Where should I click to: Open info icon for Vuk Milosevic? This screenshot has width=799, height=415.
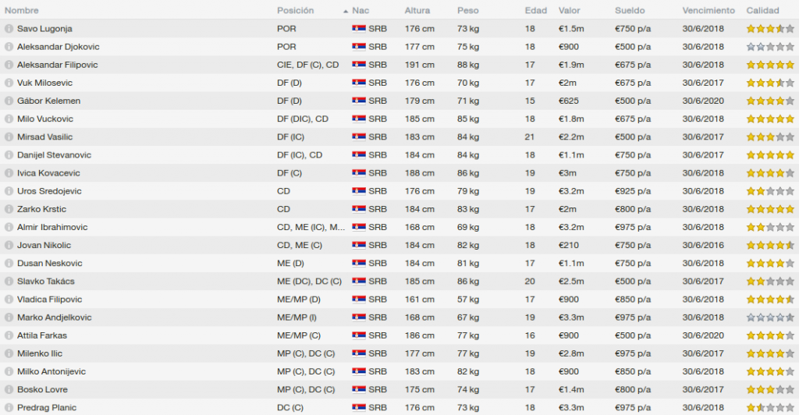click(9, 83)
